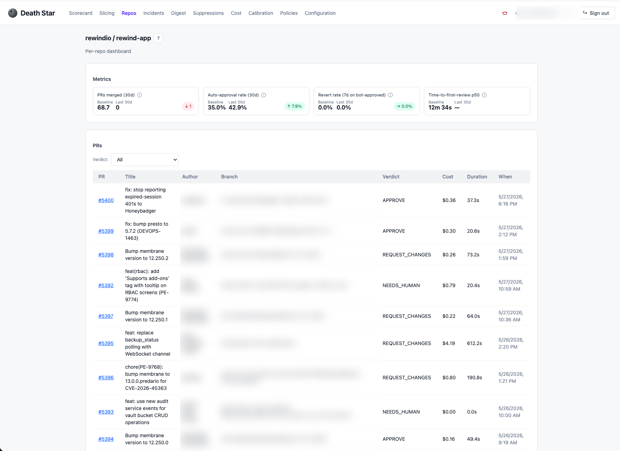
Task: Click the 190.8s duration value
Action: click(x=474, y=378)
